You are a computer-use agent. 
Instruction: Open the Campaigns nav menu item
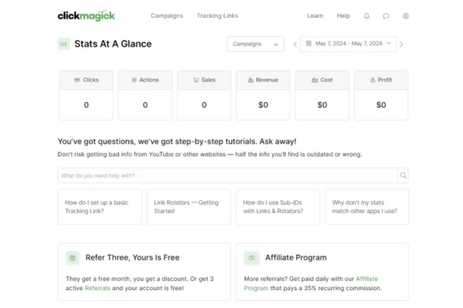(167, 15)
